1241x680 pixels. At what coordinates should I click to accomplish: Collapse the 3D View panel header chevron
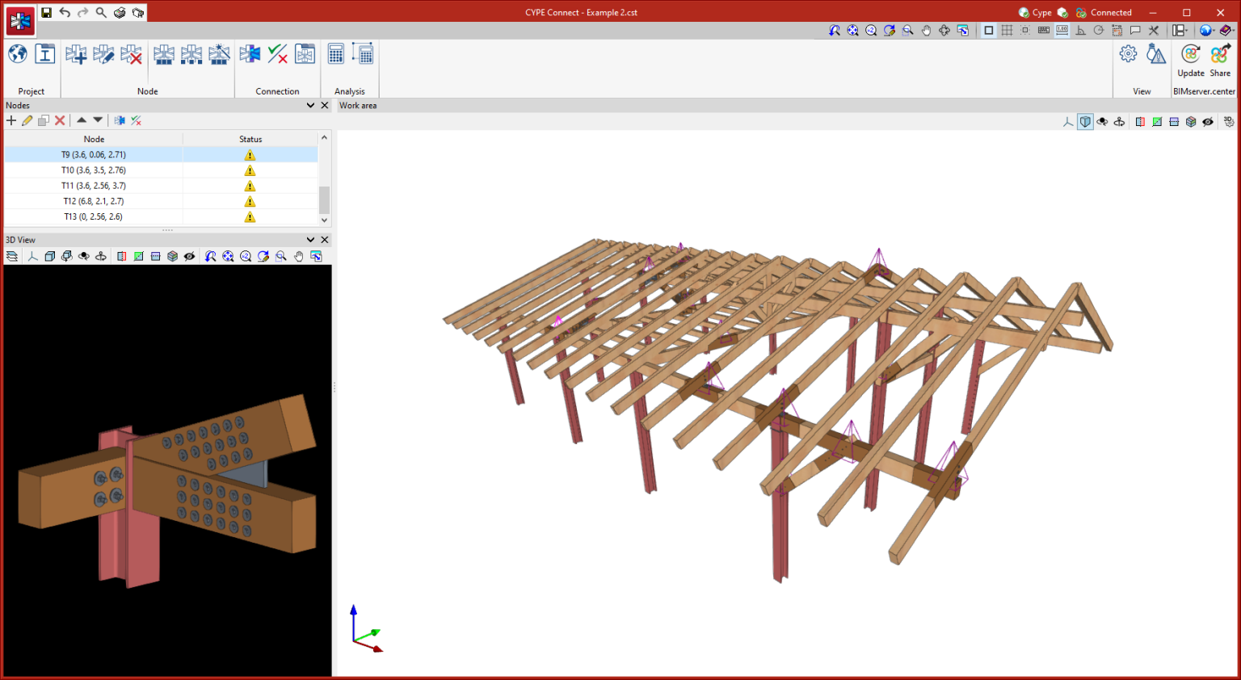pyautogui.click(x=311, y=239)
